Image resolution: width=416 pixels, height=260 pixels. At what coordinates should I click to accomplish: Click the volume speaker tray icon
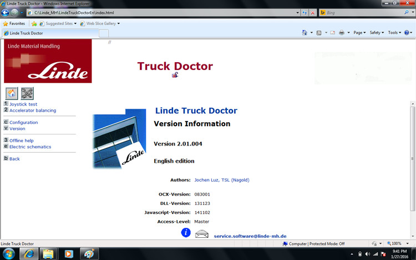click(x=367, y=254)
